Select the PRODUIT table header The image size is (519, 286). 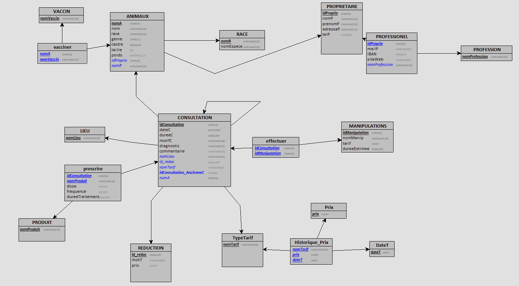[42, 223]
